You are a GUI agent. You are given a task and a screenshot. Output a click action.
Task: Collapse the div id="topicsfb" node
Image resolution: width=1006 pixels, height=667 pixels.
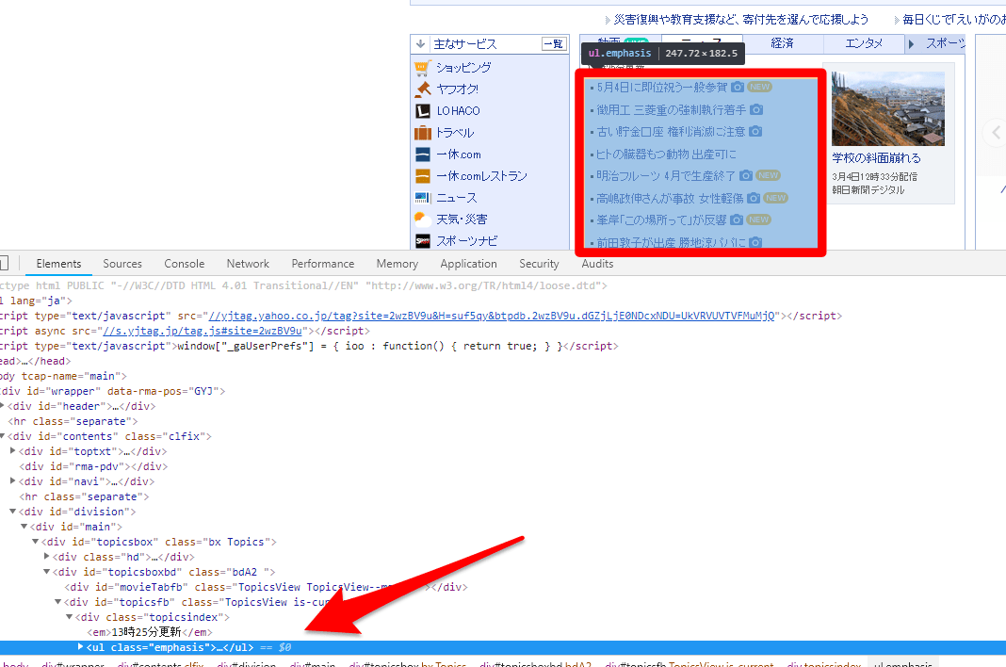click(x=58, y=601)
